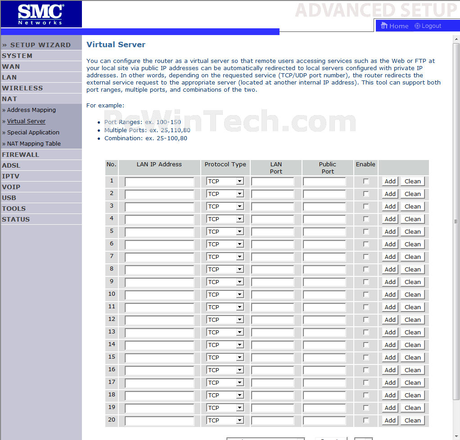Toggle the Enable checkbox in row 18

pyautogui.click(x=366, y=395)
